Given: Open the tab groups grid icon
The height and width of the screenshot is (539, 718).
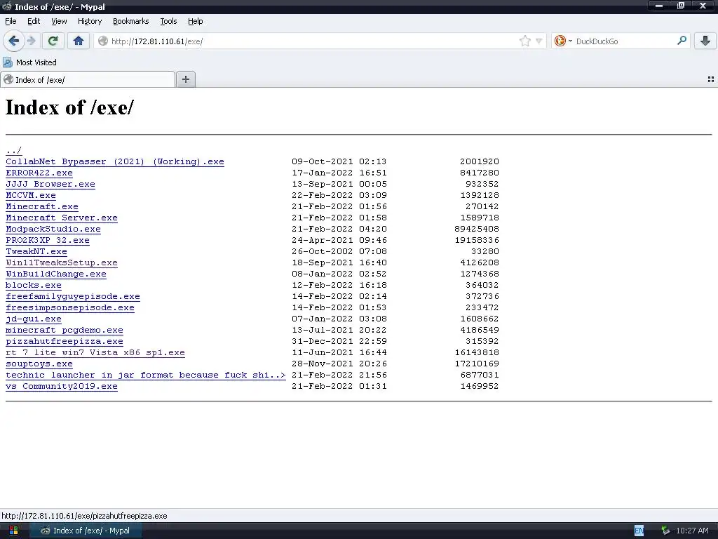Looking at the screenshot, I should (711, 79).
